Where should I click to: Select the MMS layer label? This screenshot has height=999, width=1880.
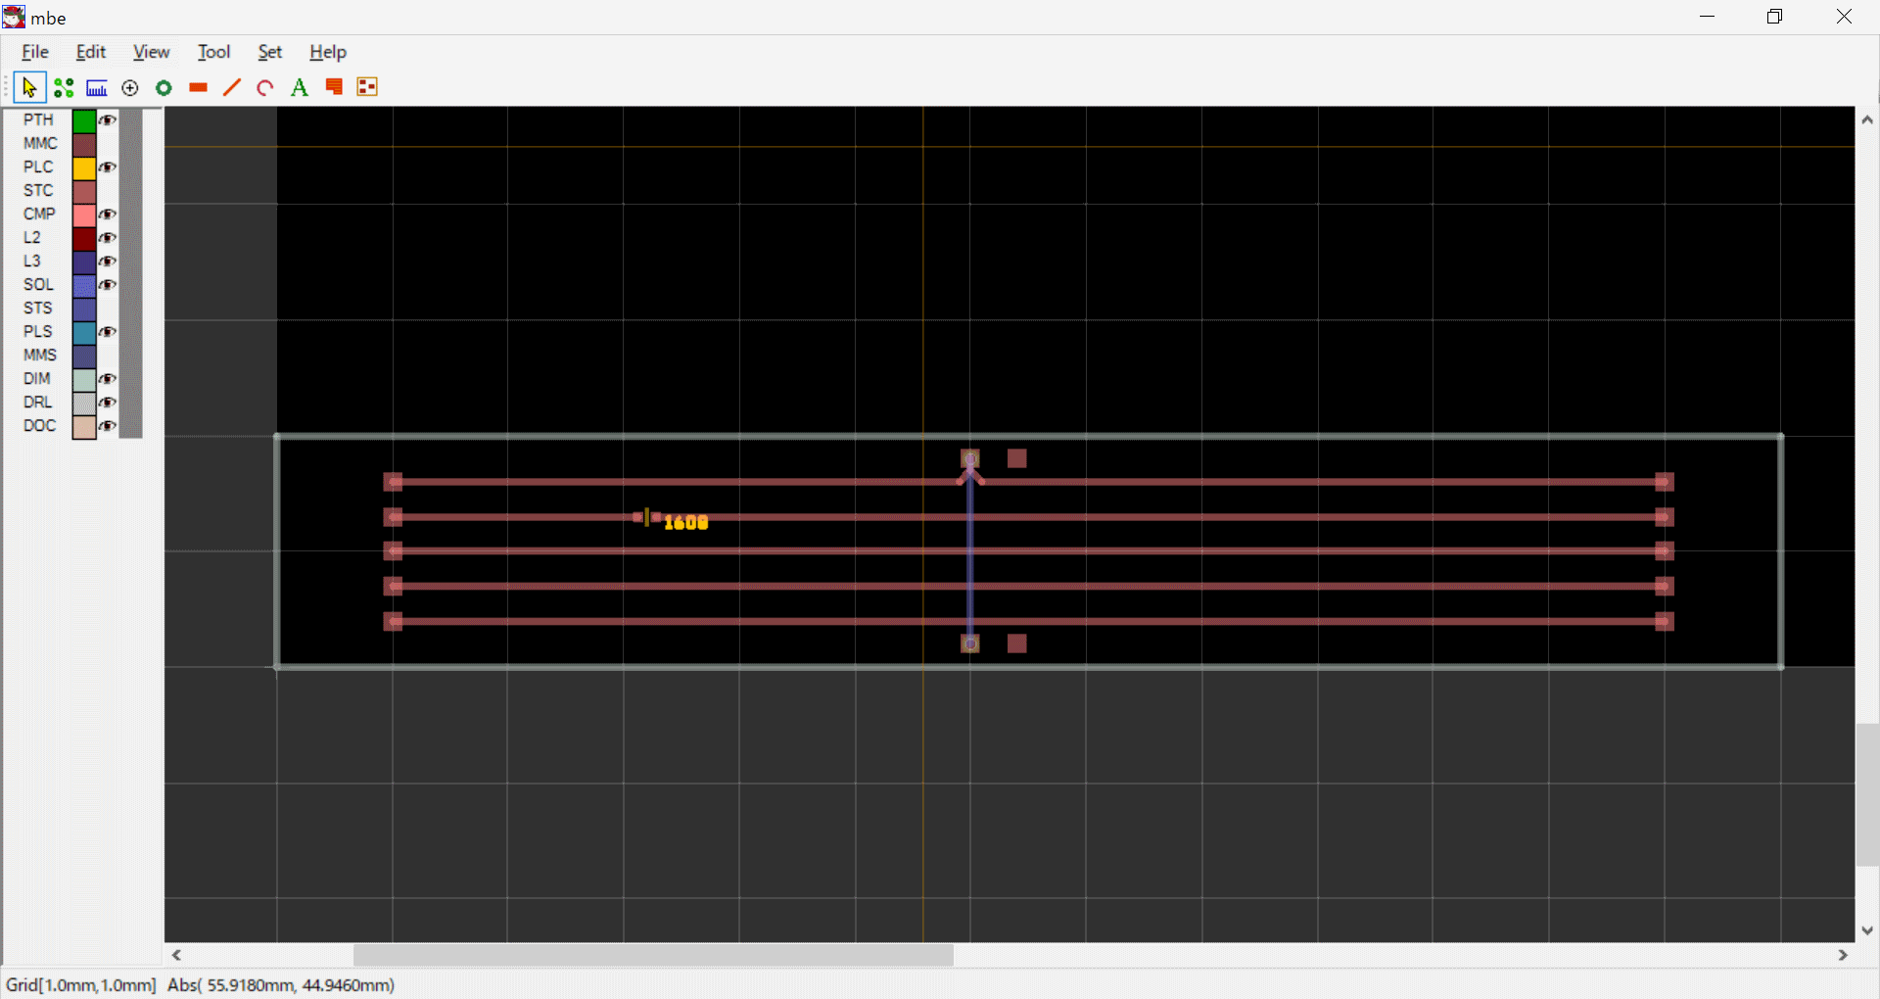40,356
